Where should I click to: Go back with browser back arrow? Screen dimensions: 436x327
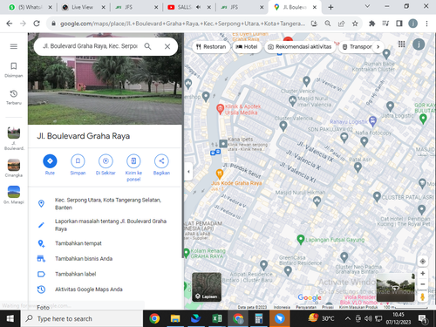(10, 24)
